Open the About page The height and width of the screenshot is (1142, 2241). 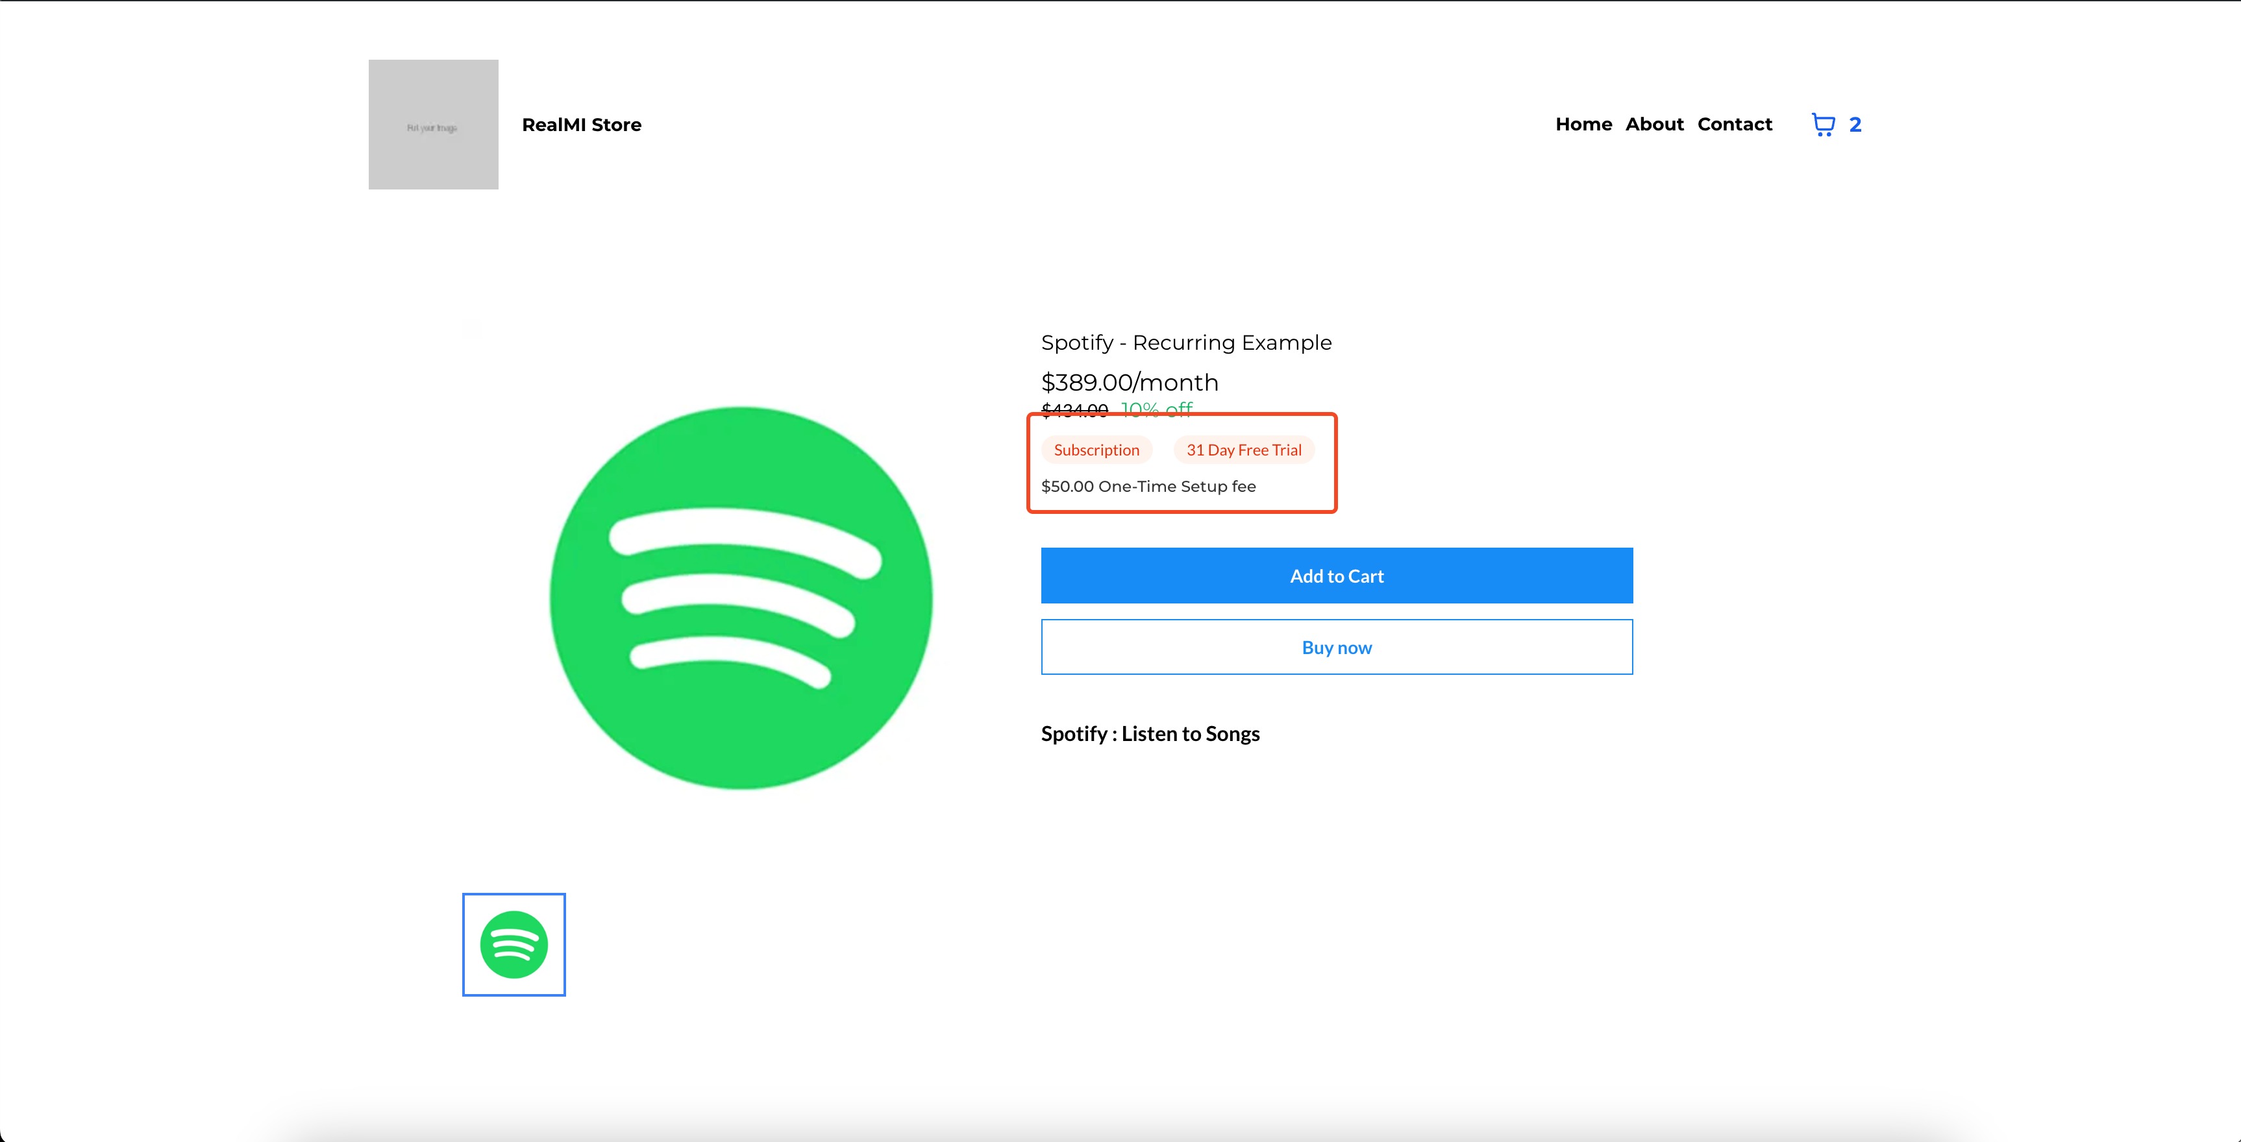[1653, 125]
